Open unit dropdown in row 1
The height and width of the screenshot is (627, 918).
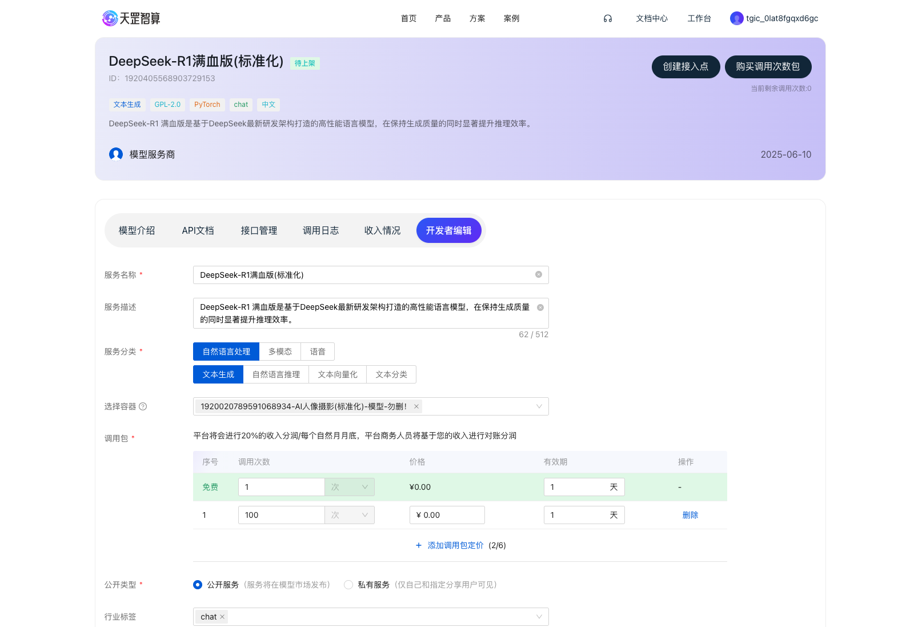point(350,515)
